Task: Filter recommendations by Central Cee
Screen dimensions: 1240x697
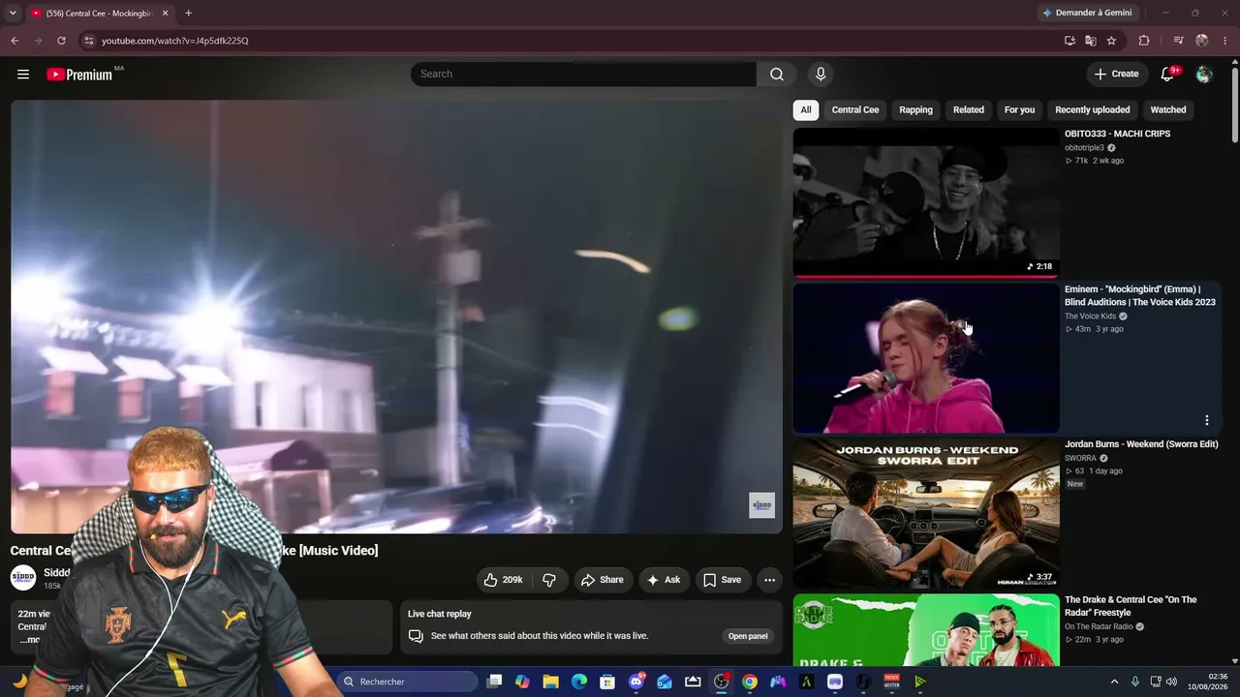Action: (x=855, y=110)
